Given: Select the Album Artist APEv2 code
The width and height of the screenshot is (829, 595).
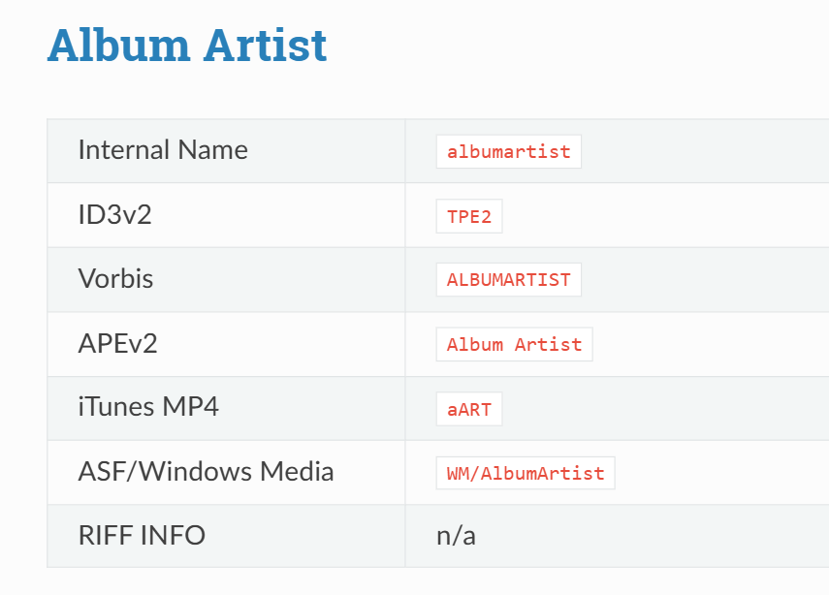Looking at the screenshot, I should pyautogui.click(x=514, y=345).
